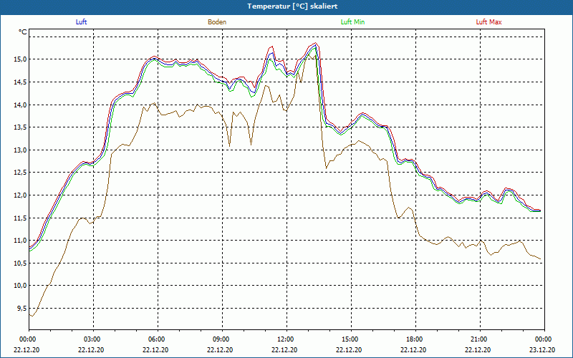Click the '9,5' y-axis value
Image resolution: width=573 pixels, height=358 pixels.
(22, 309)
